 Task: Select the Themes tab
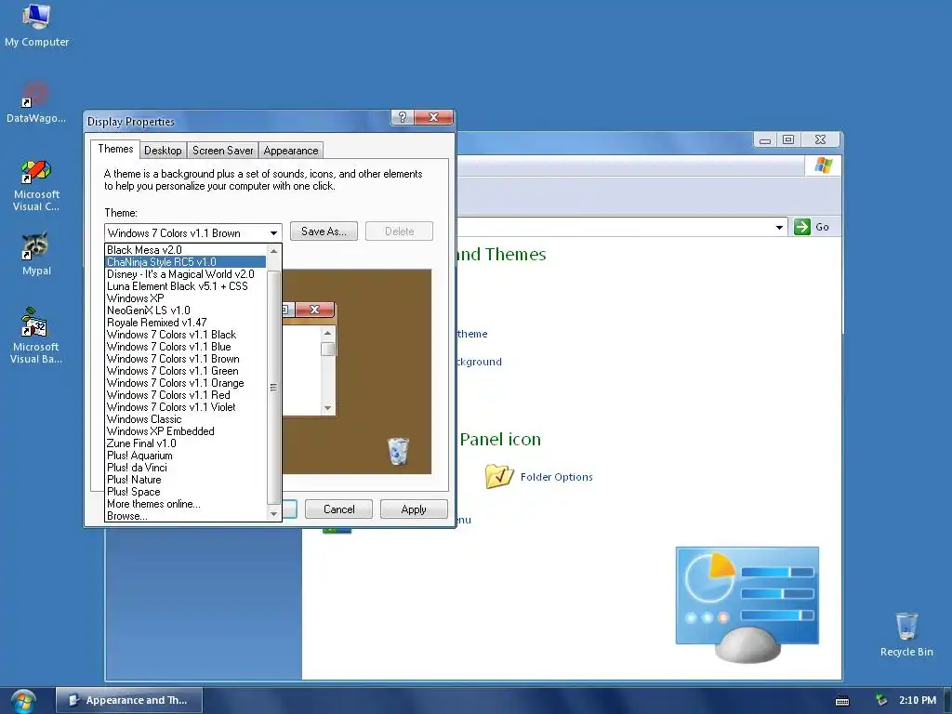pos(115,149)
